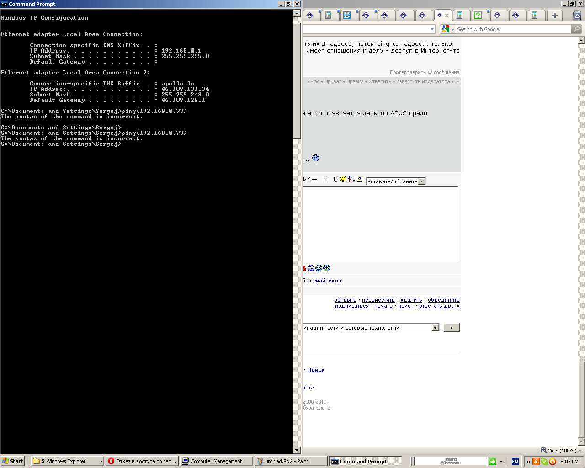Switch to the green question mark tab
The height and width of the screenshot is (468, 585).
point(478,16)
